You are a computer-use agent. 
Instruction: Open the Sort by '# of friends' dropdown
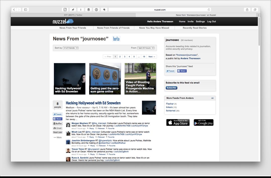pos(71,48)
